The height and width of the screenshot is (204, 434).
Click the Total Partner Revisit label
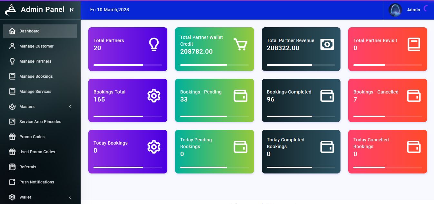[375, 40]
